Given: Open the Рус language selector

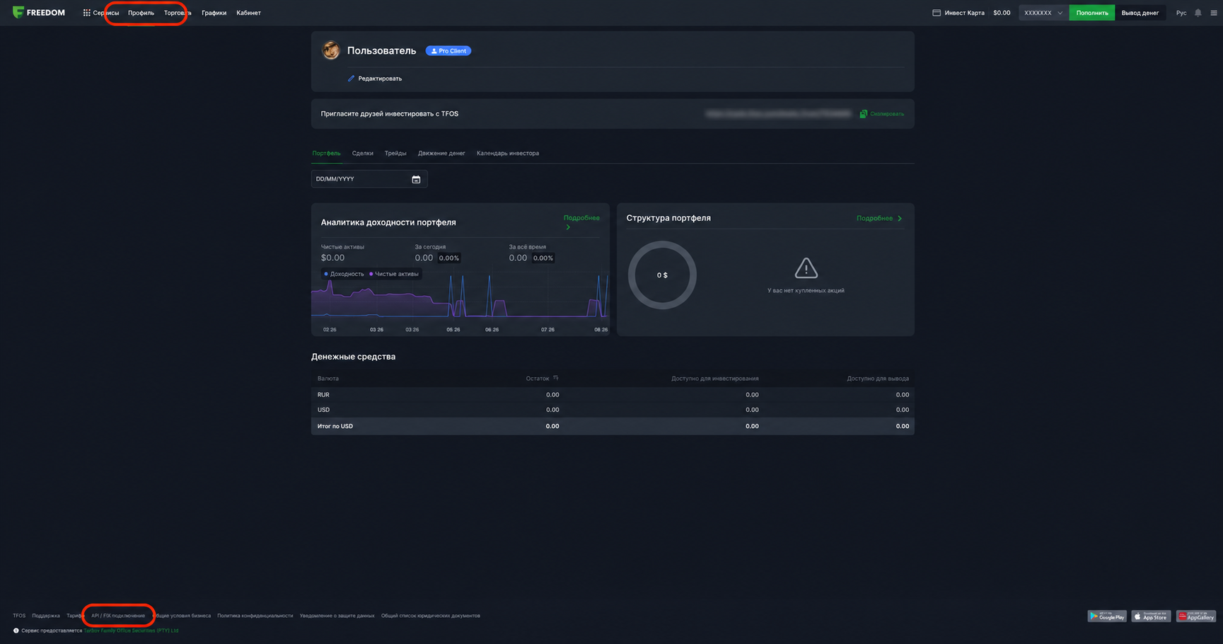Looking at the screenshot, I should click(1181, 13).
